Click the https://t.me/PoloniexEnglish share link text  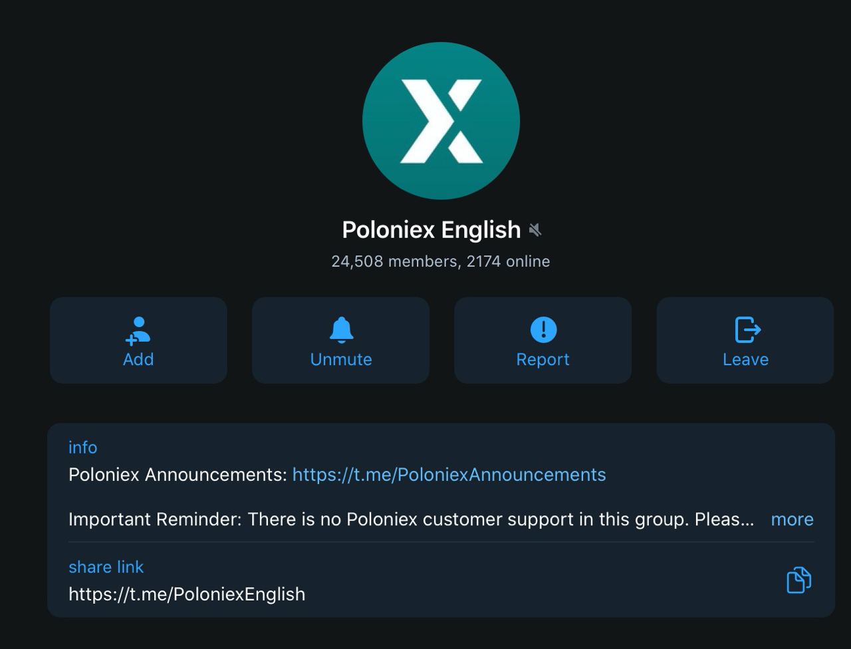(x=187, y=594)
